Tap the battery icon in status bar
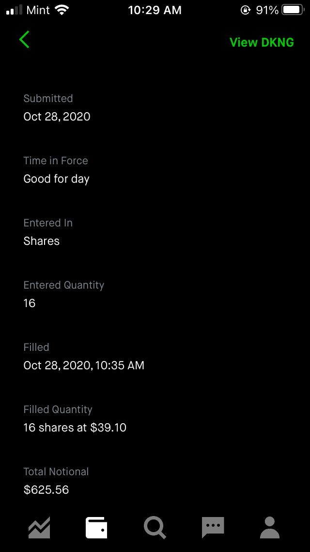Viewport: 310px width, 552px height. tap(293, 10)
